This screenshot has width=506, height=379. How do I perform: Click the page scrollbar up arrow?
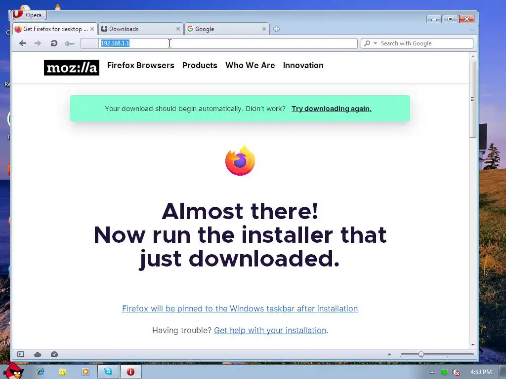pyautogui.click(x=473, y=56)
